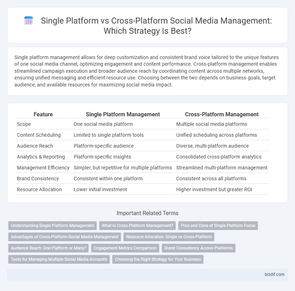Image resolution: width=295 pixels, height=291 pixels.
Task: Open 'Resource Allocation: Single vs Cross-Platform' tag
Action: tap(169, 237)
